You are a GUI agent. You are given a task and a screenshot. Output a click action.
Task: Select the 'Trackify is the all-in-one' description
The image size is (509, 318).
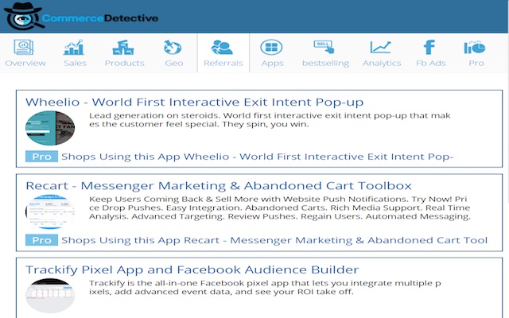click(265, 287)
